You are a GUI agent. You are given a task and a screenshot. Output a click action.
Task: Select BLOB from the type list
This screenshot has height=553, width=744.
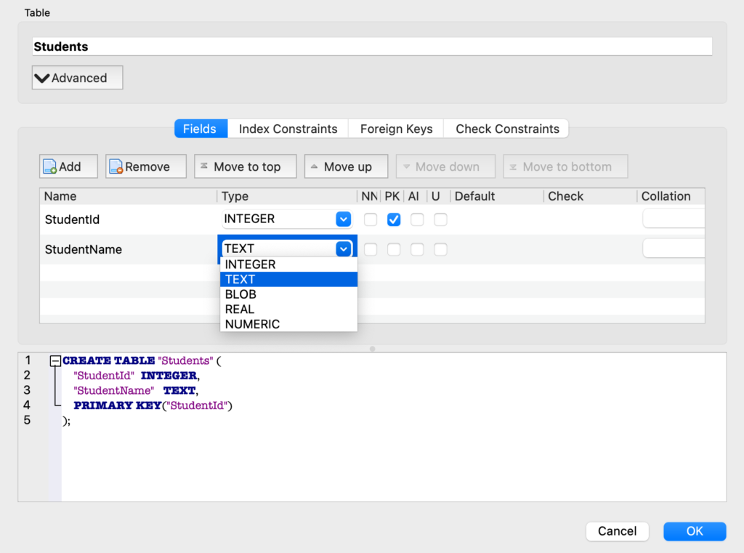pyautogui.click(x=240, y=294)
